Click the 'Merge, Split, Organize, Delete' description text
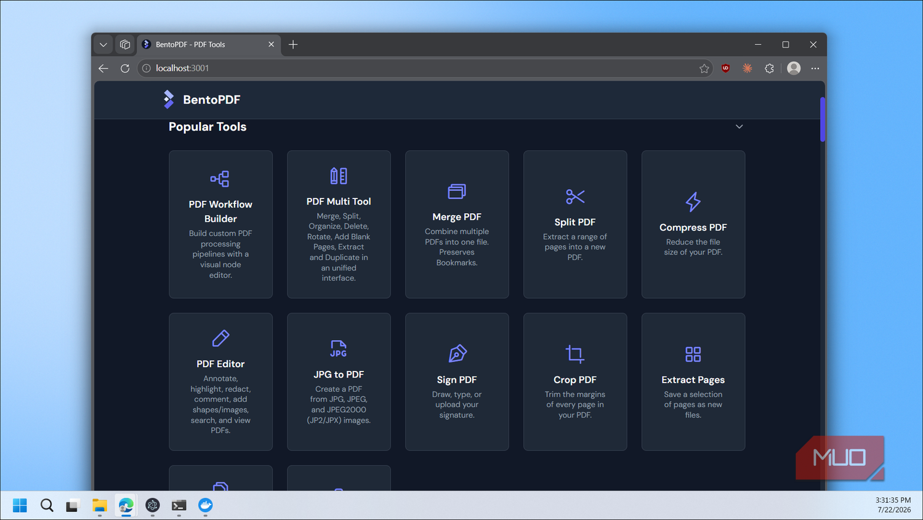This screenshot has width=923, height=520. tap(339, 247)
